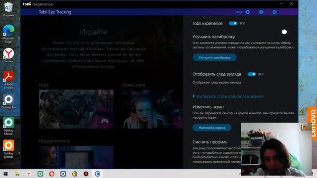Open the Игра game thumbnail

tap(76, 109)
